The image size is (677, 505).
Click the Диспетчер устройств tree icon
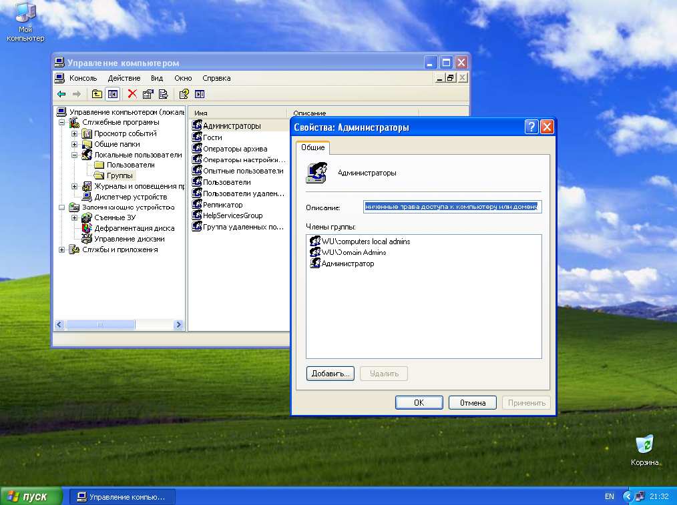tap(87, 197)
